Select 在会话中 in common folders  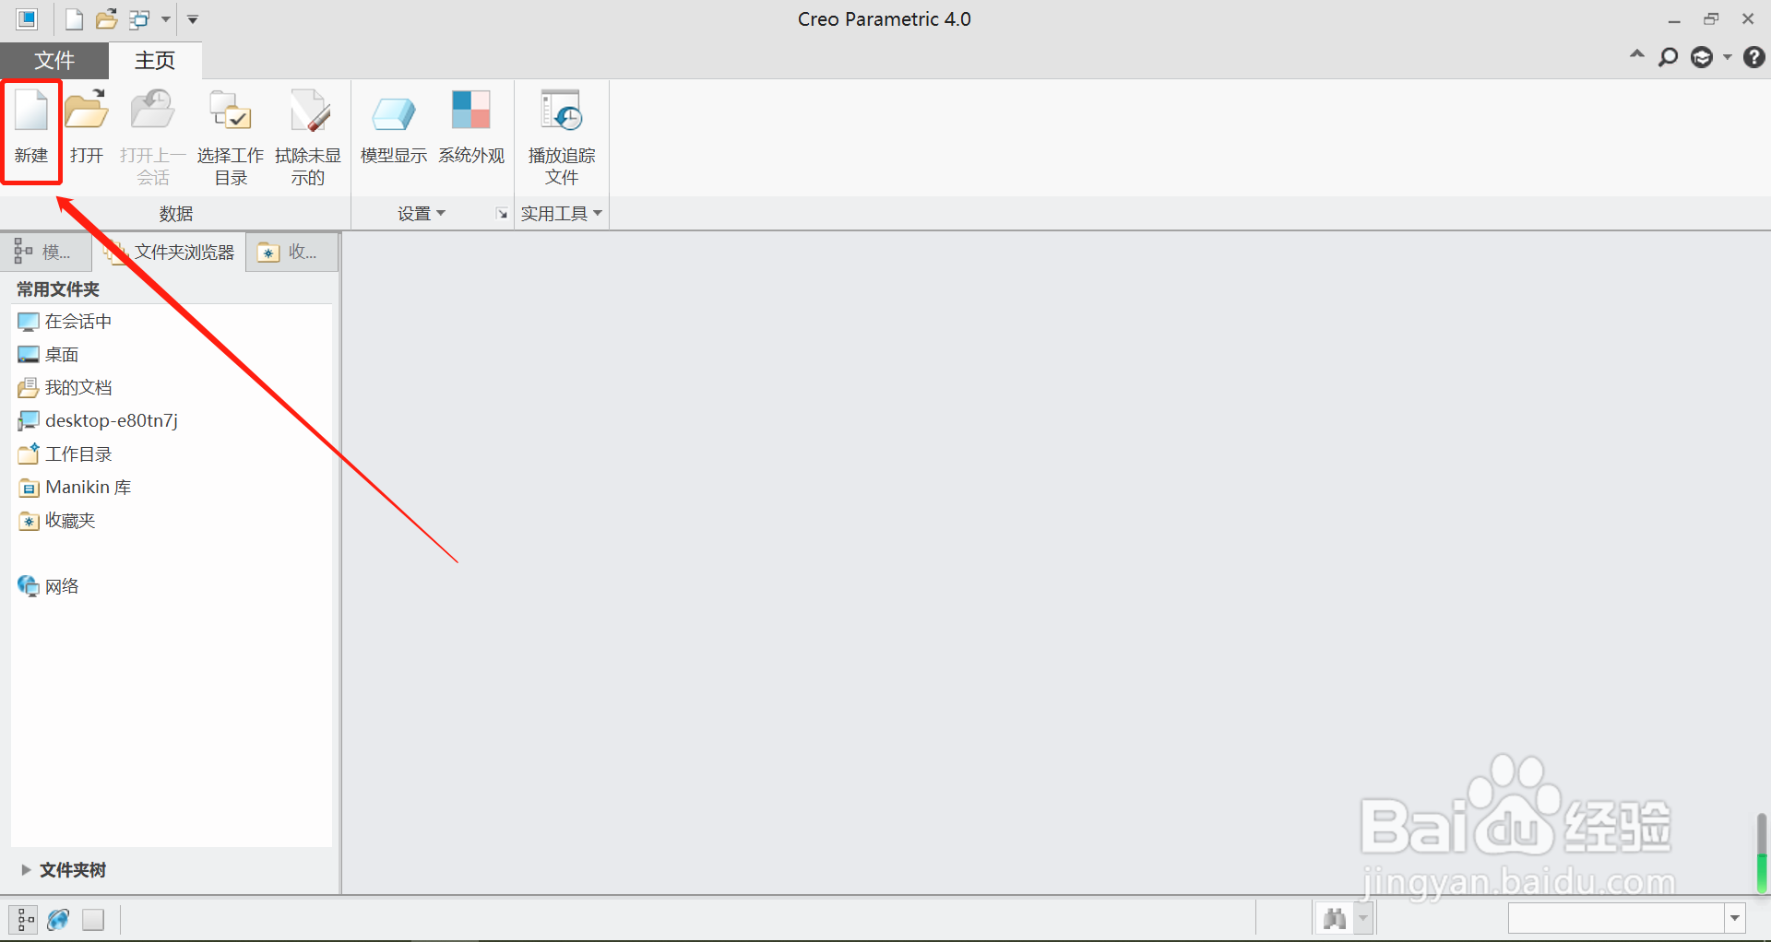click(65, 322)
